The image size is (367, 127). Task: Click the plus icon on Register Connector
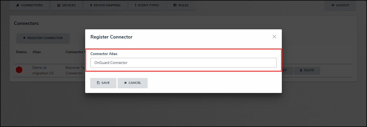24,38
